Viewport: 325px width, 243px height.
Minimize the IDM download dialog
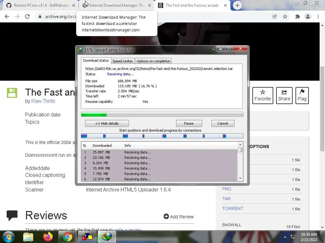point(221,49)
